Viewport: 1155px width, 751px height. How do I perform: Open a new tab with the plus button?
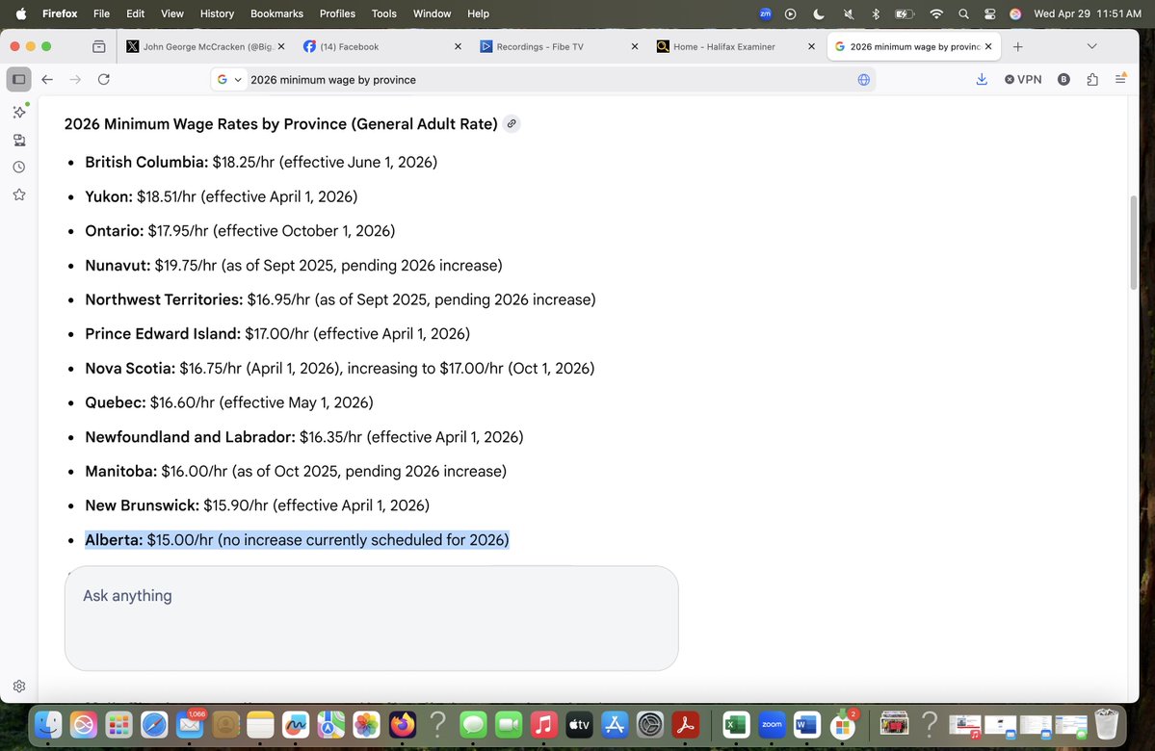[x=1019, y=46]
